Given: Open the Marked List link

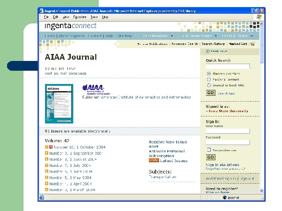Looking at the screenshot, I should tap(238, 44).
